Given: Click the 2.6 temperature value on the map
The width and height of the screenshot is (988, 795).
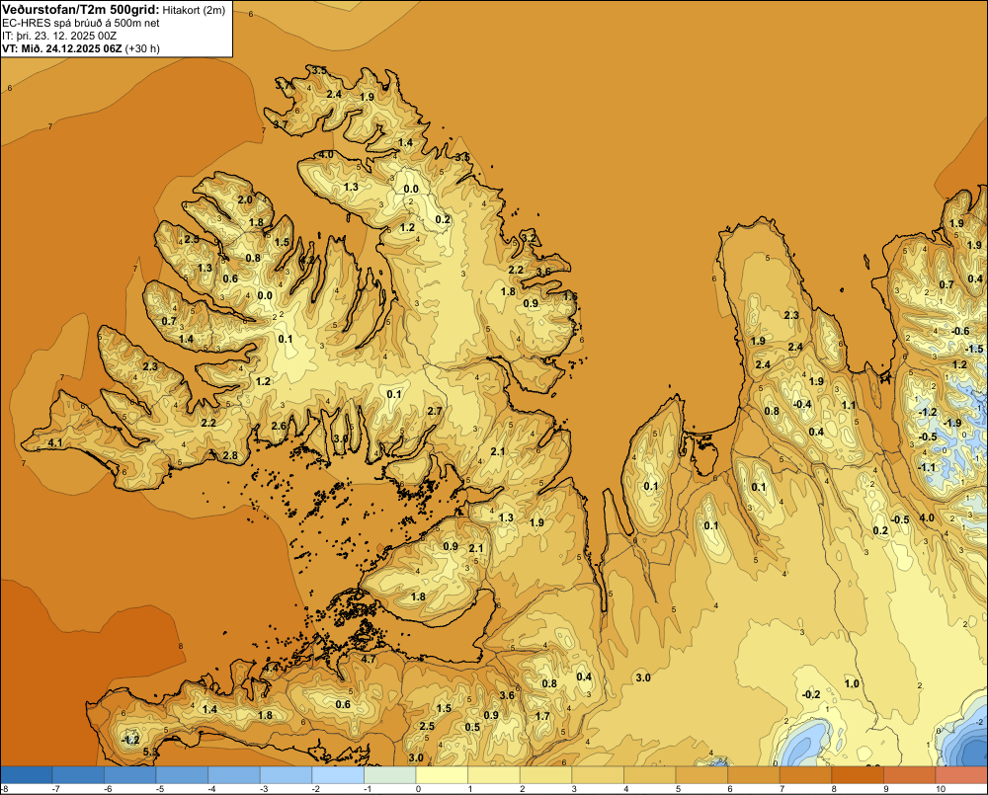Looking at the screenshot, I should 279,426.
